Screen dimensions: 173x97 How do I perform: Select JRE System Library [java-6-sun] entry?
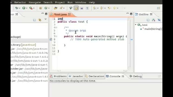pyautogui.click(x=24, y=45)
